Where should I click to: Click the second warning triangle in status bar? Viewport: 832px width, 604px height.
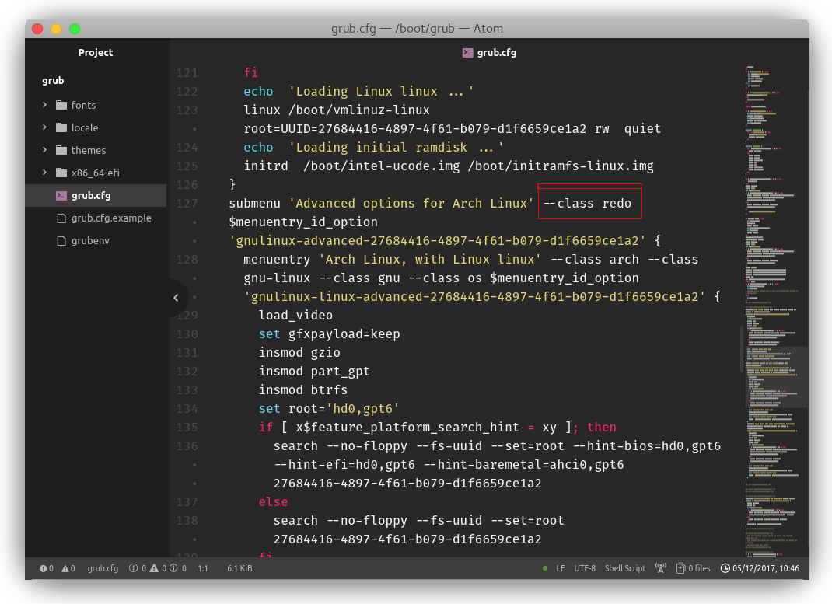tap(154, 568)
